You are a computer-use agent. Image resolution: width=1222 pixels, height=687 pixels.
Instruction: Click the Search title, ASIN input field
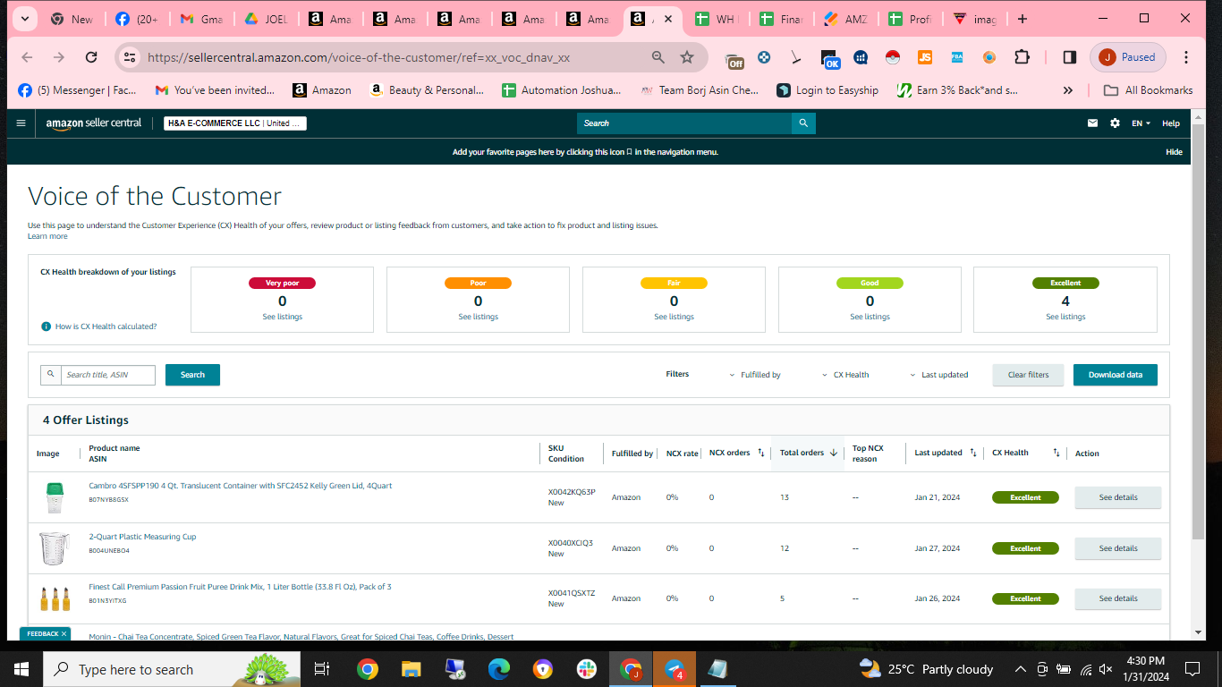(108, 375)
